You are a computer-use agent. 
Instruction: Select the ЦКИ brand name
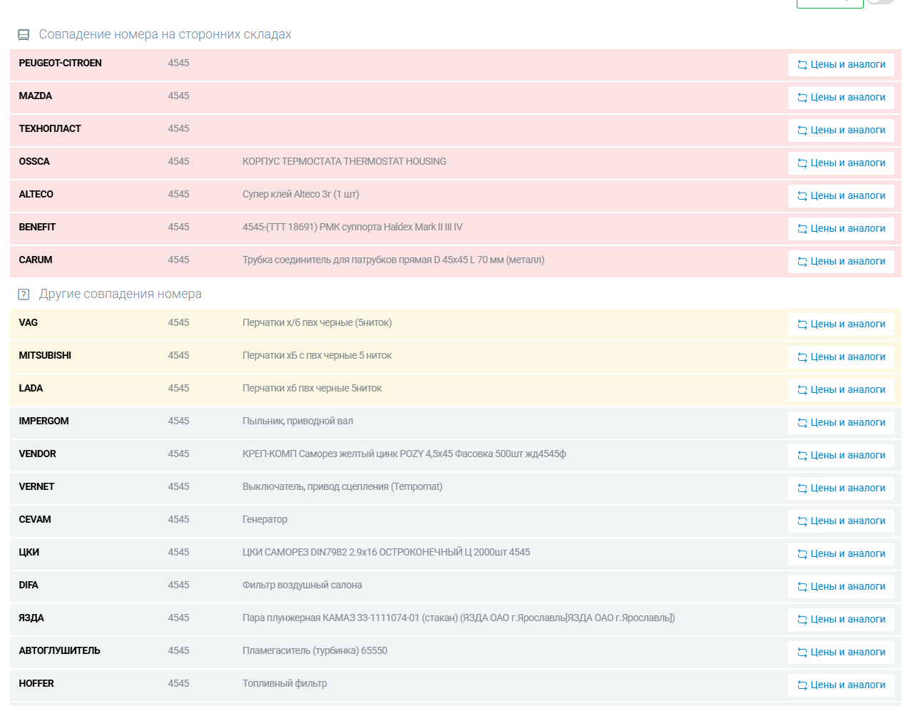point(29,553)
